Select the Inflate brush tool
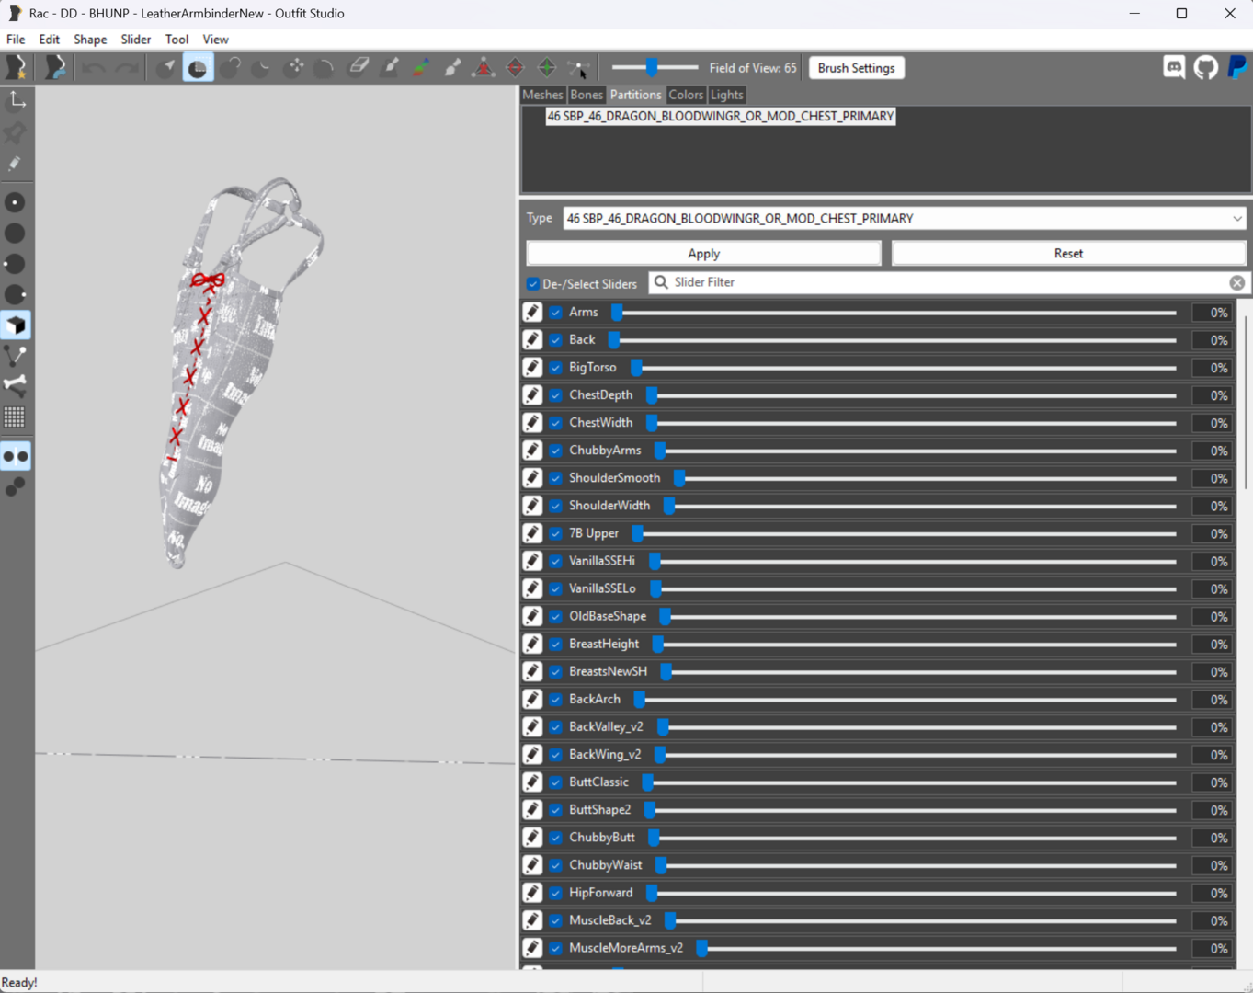 (x=230, y=68)
